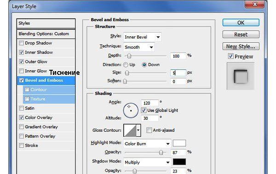
Task: Click the Angle value field showing 120
Action: pos(149,103)
